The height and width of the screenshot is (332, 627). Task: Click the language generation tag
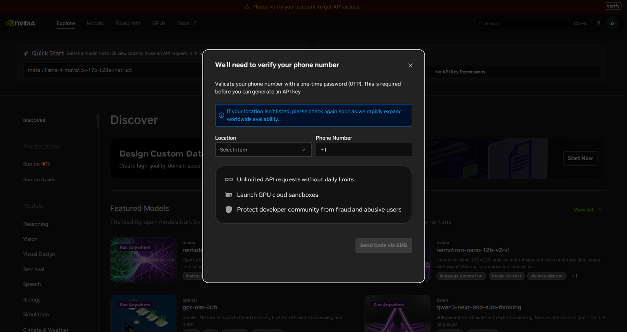(x=461, y=276)
